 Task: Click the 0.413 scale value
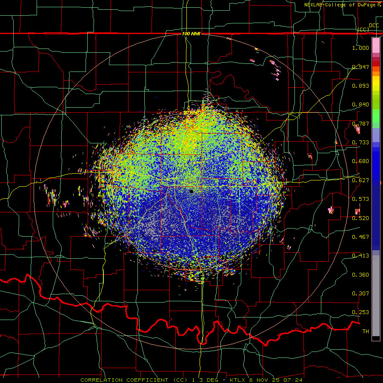click(x=360, y=256)
